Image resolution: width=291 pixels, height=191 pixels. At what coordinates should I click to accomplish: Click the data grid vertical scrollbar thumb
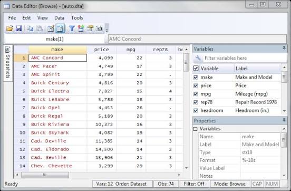pos(186,62)
